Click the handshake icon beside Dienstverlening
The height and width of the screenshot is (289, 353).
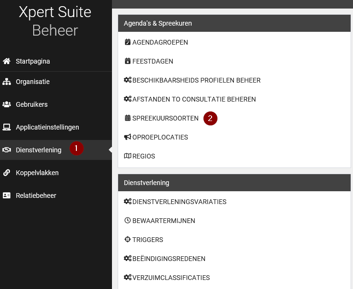tap(7, 150)
